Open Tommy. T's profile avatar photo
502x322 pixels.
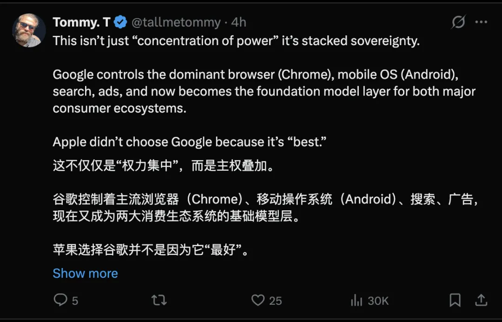(29, 30)
